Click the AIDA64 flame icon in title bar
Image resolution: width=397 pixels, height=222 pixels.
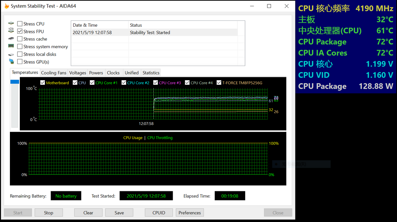(x=6, y=6)
